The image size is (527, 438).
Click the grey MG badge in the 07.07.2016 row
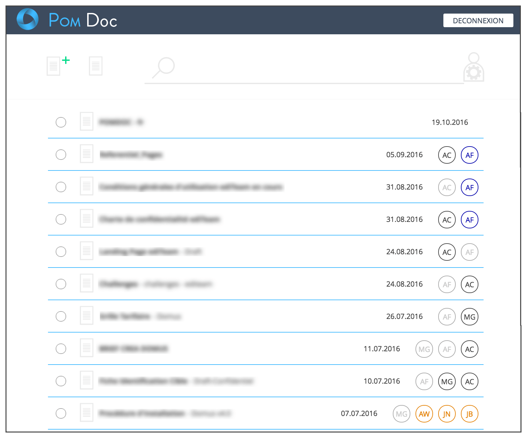402,414
